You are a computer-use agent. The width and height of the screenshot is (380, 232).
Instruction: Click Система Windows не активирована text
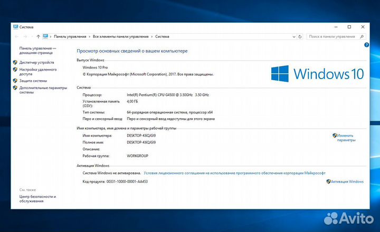112,173
